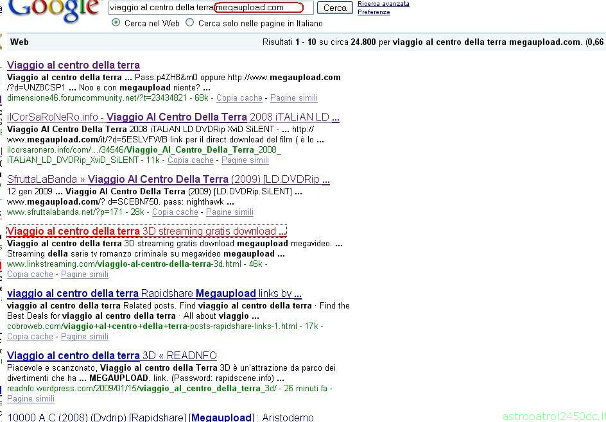Click the www.linkstreaming.com green URL text

124,264
